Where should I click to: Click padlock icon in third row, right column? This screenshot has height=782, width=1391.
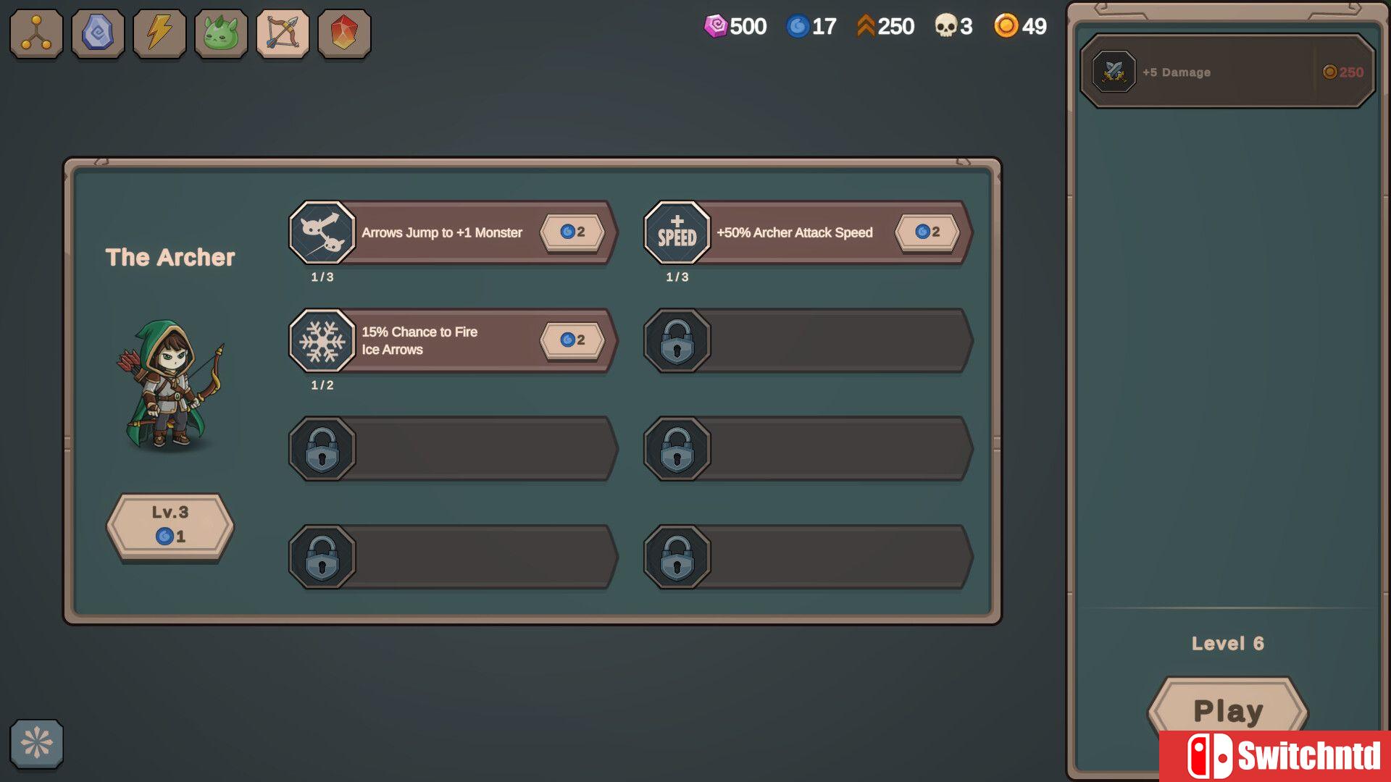point(677,449)
